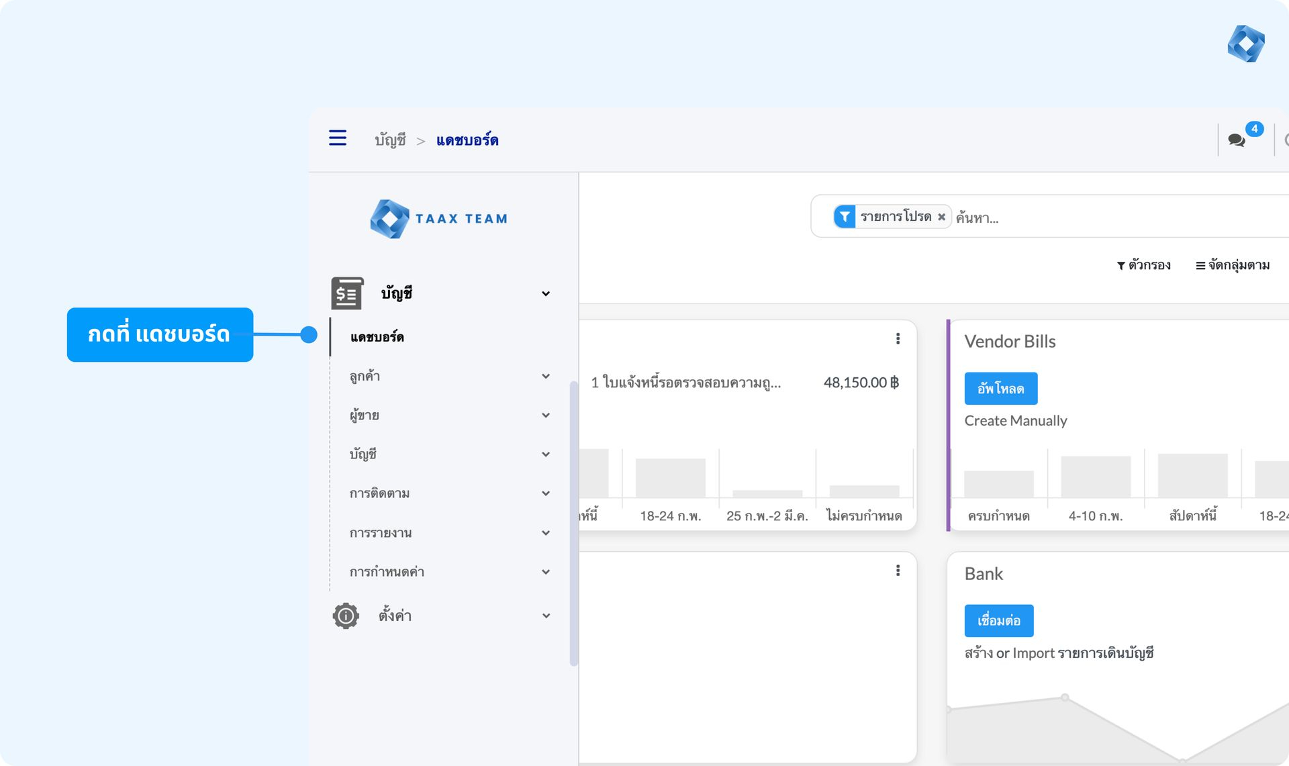Screen dimensions: 1289x766
Task: Open the chat messages icon
Action: 1237,140
